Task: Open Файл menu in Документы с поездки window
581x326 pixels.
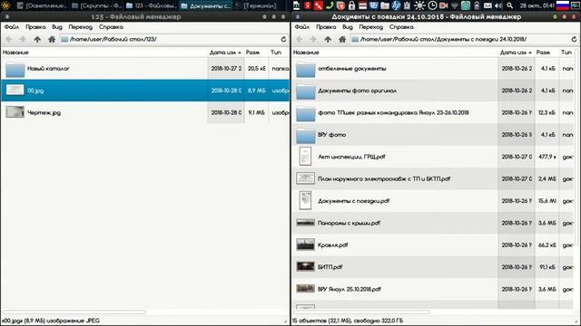Action: 302,27
